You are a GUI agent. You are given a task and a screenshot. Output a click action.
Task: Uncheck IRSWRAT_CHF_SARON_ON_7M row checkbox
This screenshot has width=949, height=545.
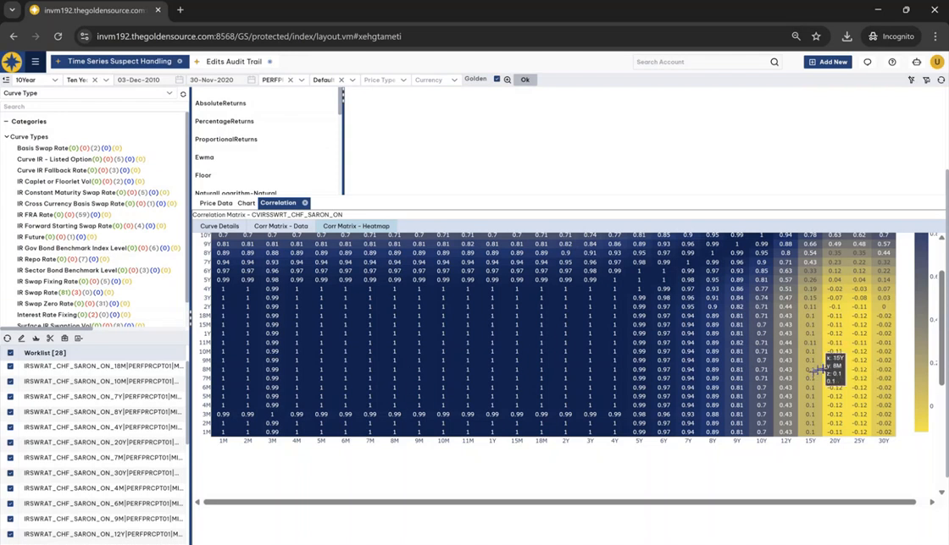pos(10,458)
